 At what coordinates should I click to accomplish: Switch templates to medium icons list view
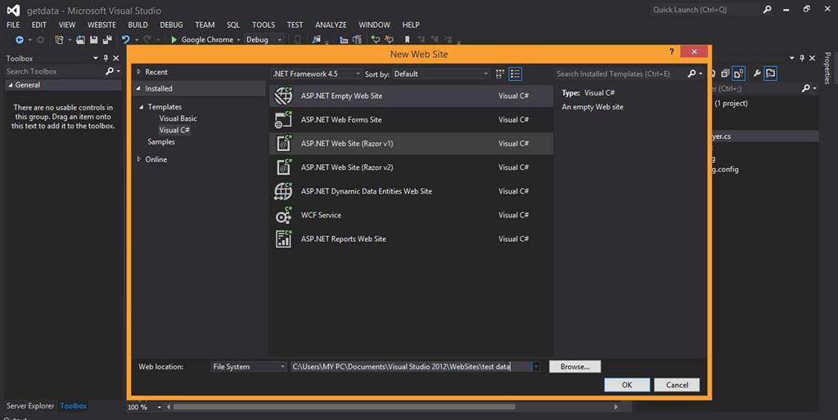516,74
